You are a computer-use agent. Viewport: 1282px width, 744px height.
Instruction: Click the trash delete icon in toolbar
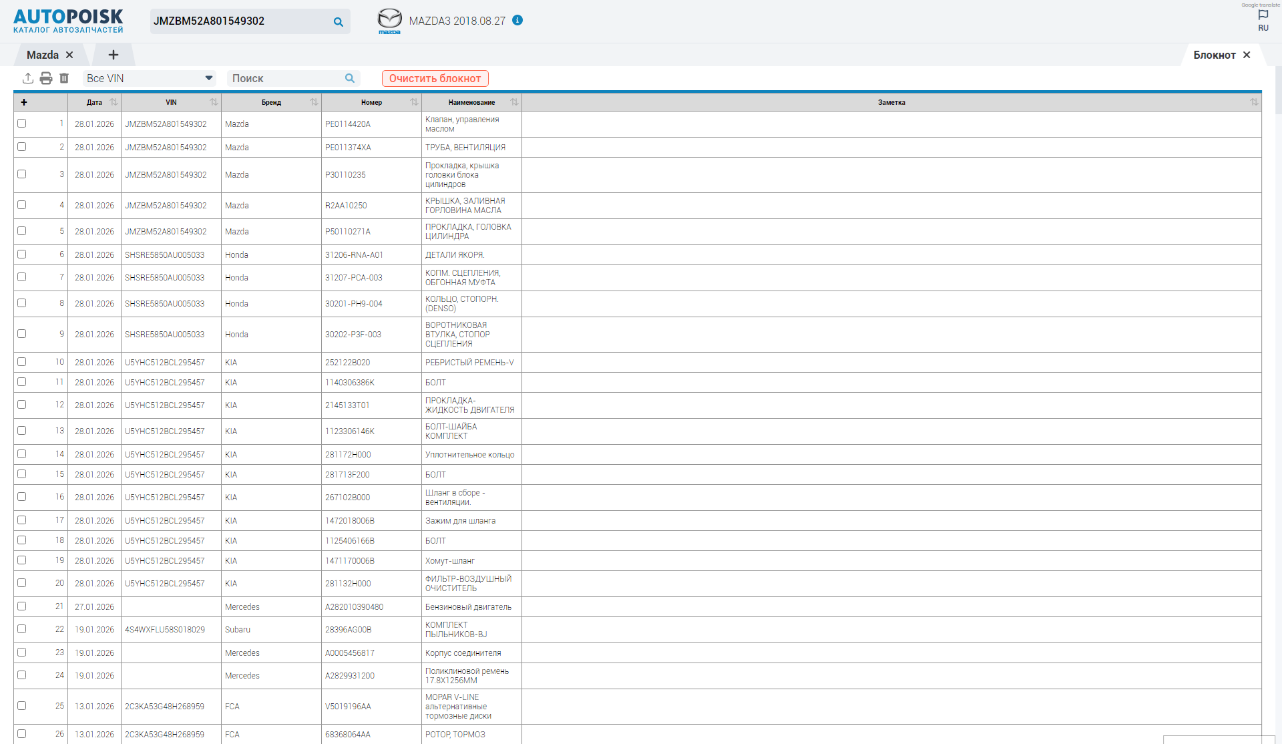[x=64, y=78]
